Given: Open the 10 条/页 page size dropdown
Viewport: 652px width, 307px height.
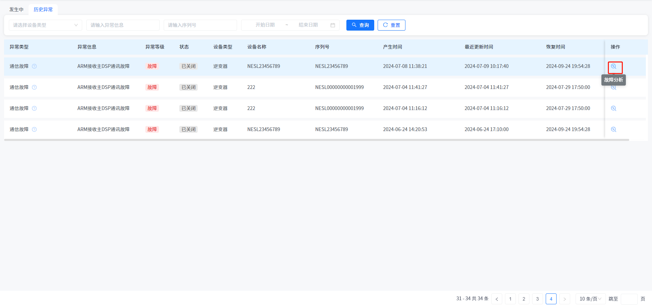Looking at the screenshot, I should [590, 299].
